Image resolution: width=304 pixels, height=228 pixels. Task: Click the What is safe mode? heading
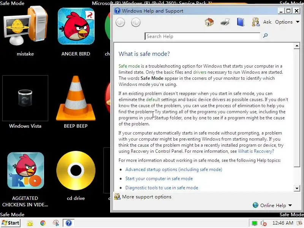(x=144, y=54)
